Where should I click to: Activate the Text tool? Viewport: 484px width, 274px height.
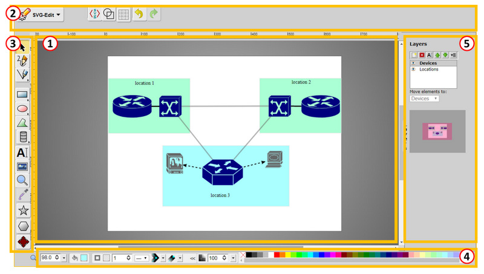(x=23, y=153)
